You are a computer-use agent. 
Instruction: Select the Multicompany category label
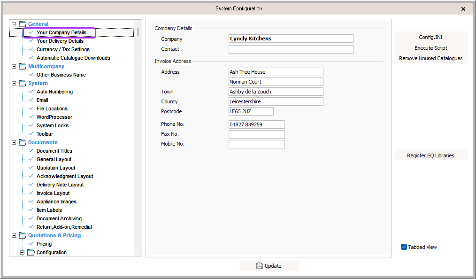pyautogui.click(x=46, y=66)
